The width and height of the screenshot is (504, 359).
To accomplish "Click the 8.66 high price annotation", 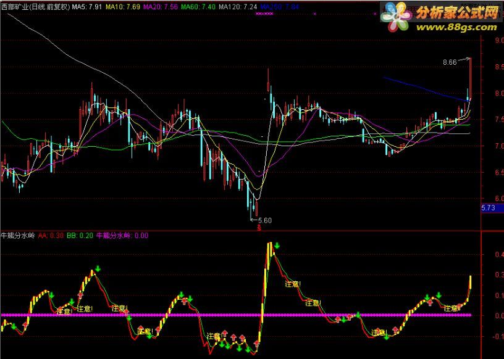I will click(450, 62).
